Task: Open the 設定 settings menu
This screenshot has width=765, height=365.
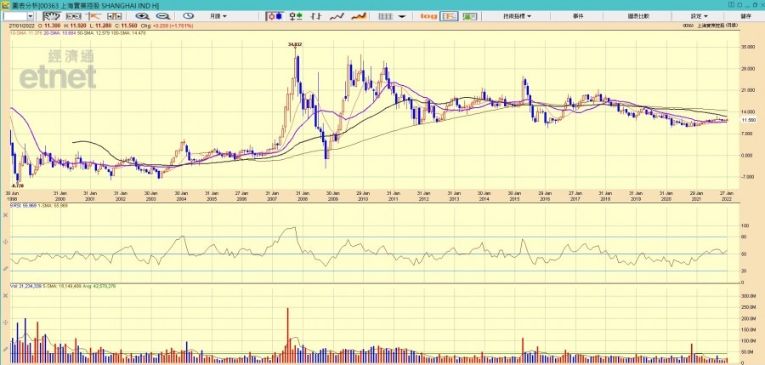Action: 700,16
